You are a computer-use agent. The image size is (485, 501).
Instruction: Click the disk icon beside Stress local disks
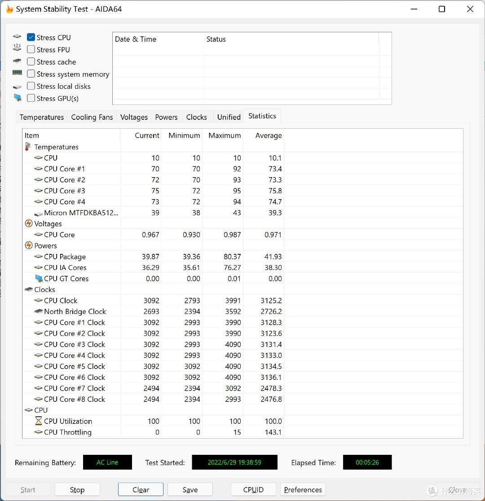pyautogui.click(x=17, y=86)
